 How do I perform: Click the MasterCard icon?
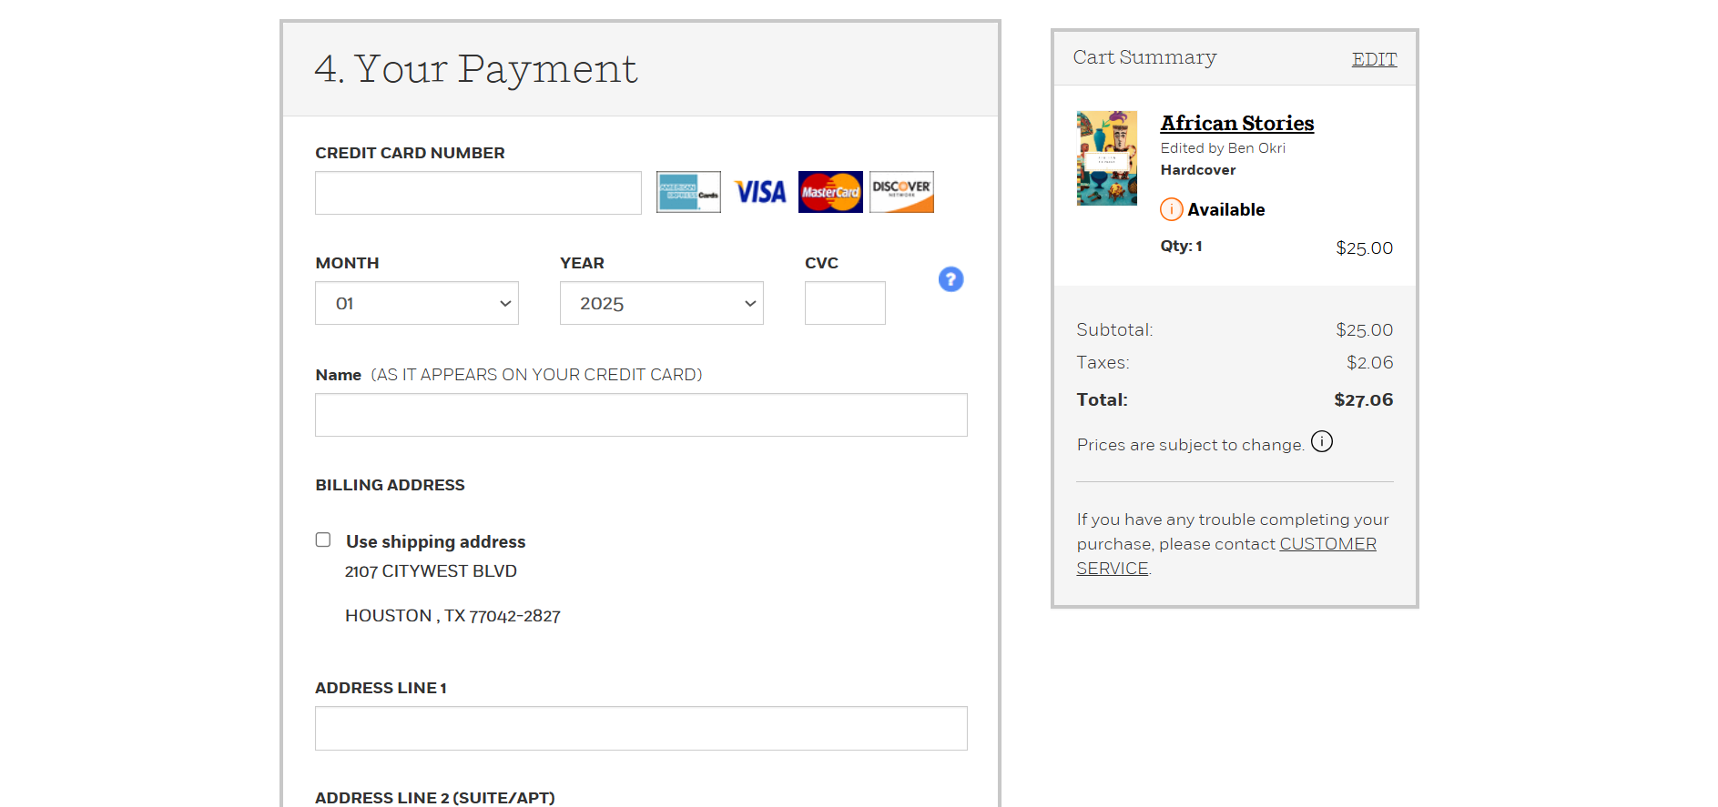[x=829, y=192]
